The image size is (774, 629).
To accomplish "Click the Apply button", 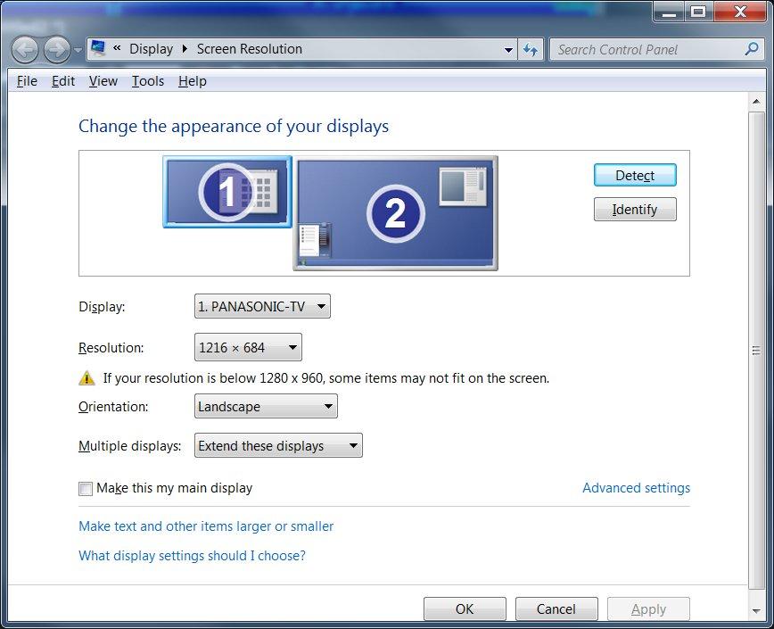I will click(x=648, y=608).
